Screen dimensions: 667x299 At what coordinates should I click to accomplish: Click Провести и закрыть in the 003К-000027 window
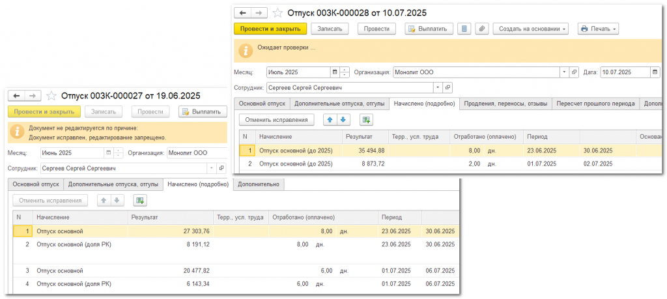point(44,112)
